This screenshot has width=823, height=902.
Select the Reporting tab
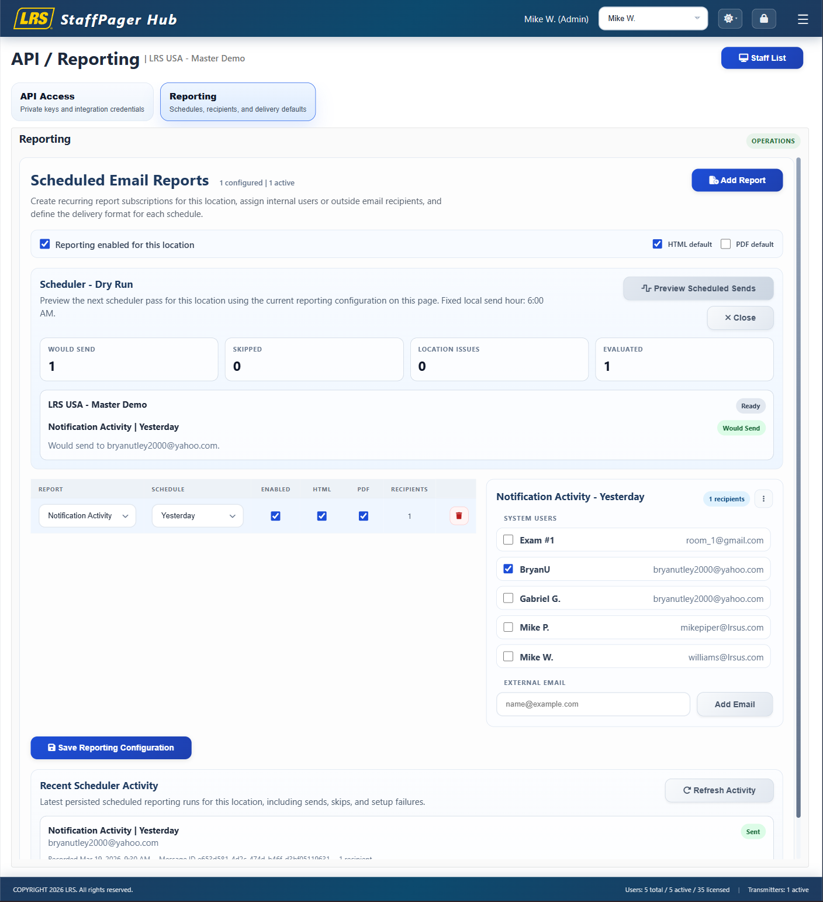click(237, 101)
